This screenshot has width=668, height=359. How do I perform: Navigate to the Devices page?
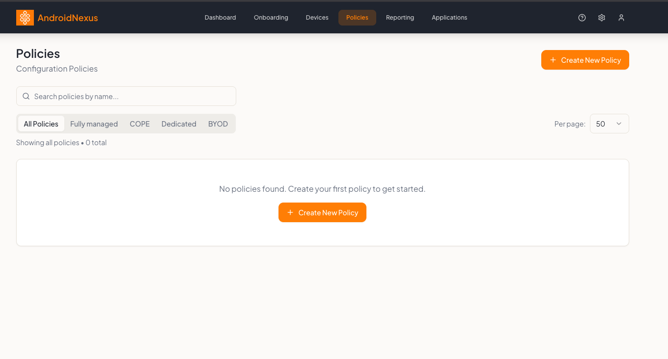(317, 18)
